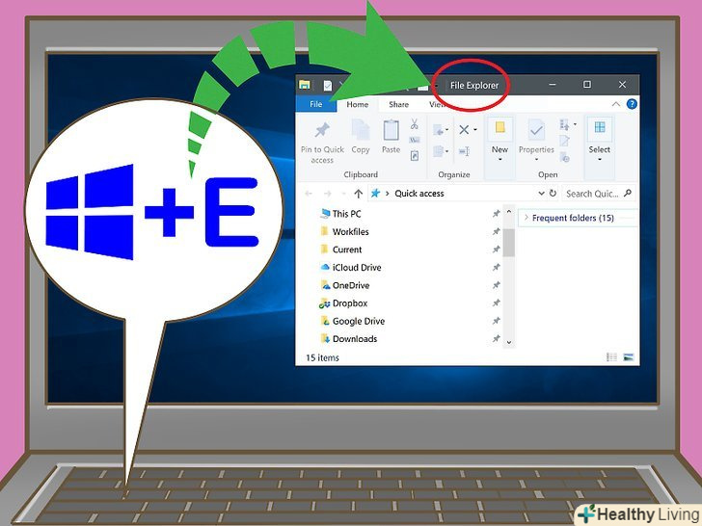Open the dropdown arrow beside Open icon
The image size is (702, 526).
coord(575,124)
